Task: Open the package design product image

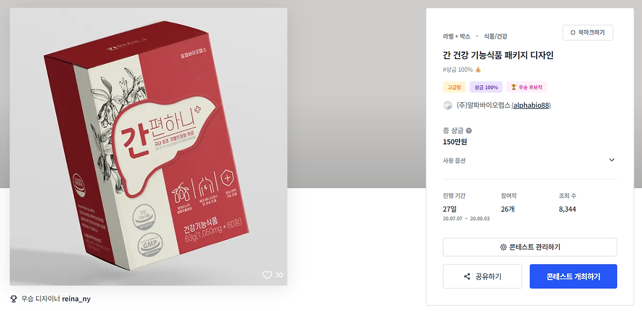Action: 148,146
